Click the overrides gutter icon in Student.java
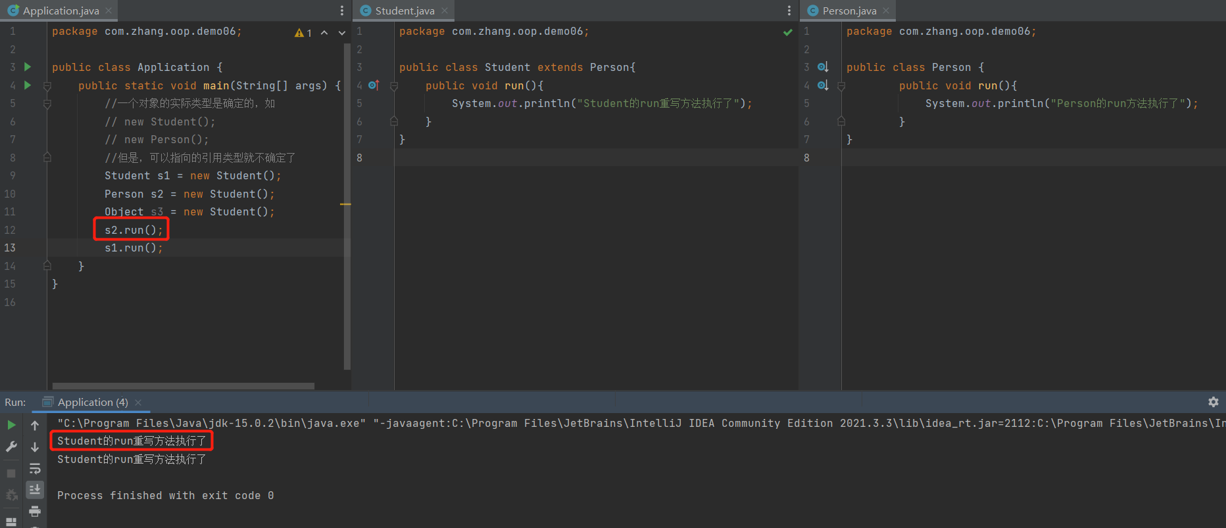The height and width of the screenshot is (528, 1226). pyautogui.click(x=374, y=85)
